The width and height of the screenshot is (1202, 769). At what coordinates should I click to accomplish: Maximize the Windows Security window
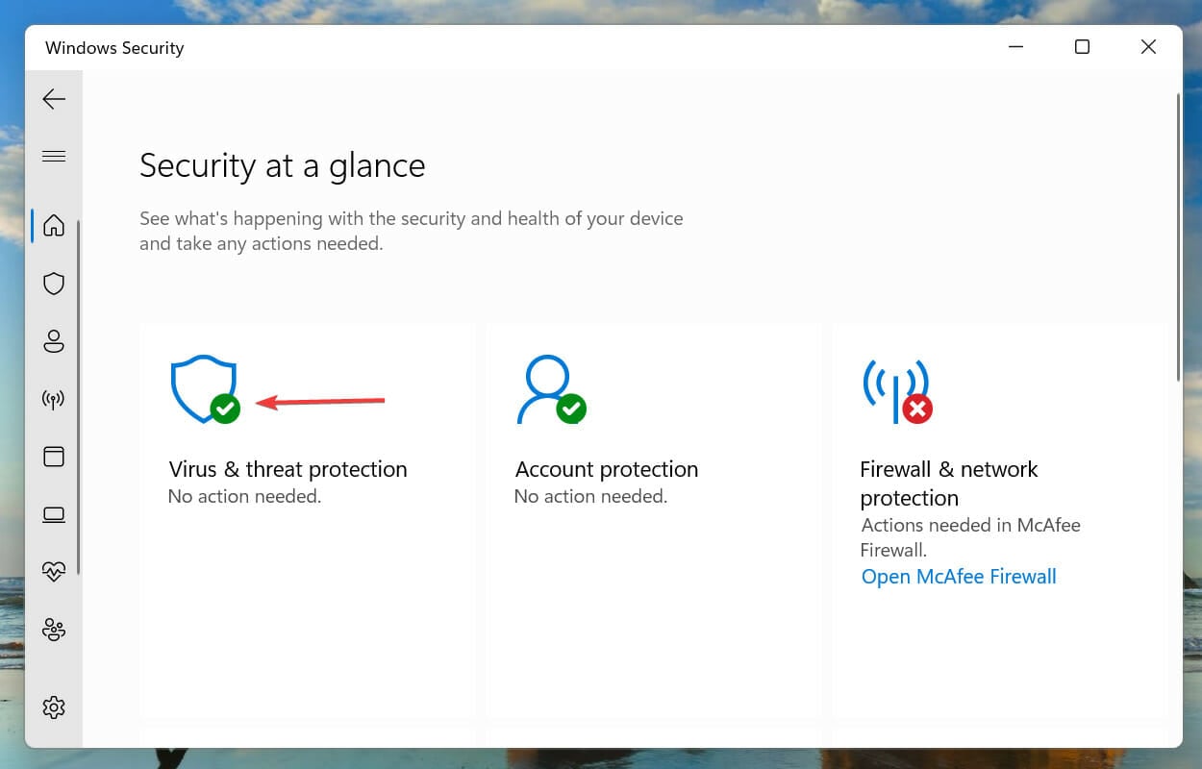point(1082,47)
